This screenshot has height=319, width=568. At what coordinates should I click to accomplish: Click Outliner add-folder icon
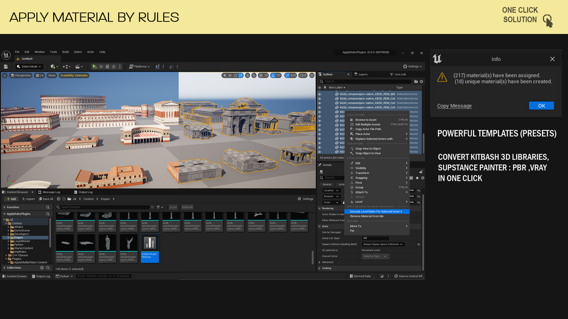click(416, 81)
